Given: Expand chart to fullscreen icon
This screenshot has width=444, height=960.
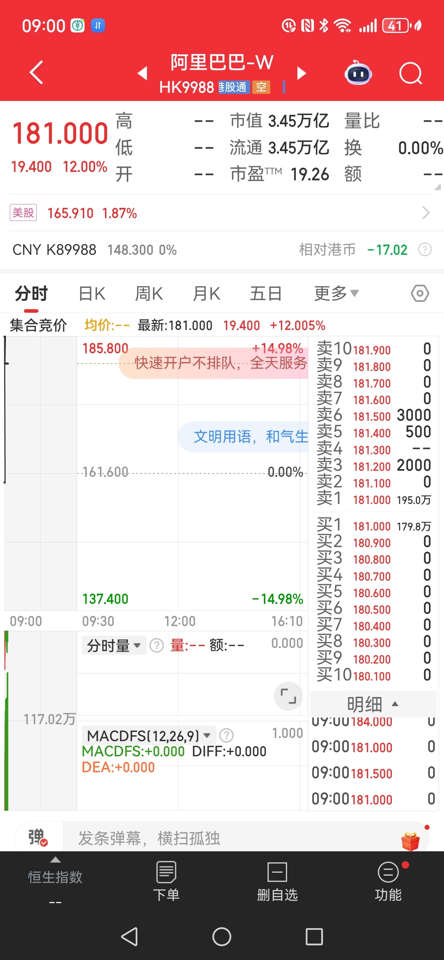Looking at the screenshot, I should [288, 696].
